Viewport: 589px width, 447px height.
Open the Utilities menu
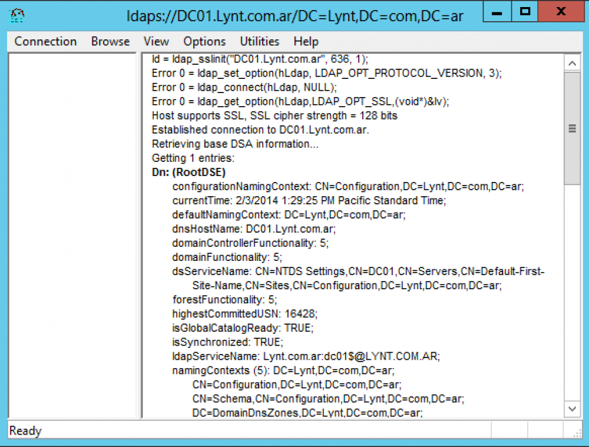[259, 41]
